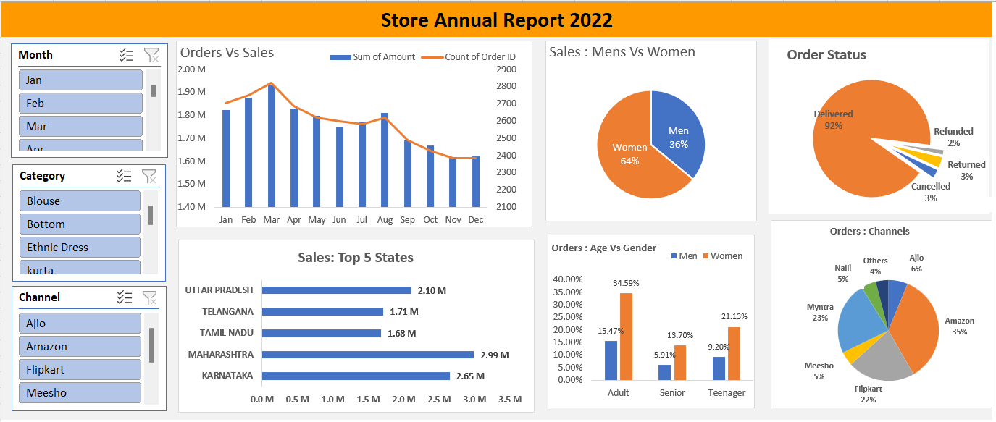The image size is (996, 422).
Task: Filter by Feb in the Month slicer
Action: point(80,103)
